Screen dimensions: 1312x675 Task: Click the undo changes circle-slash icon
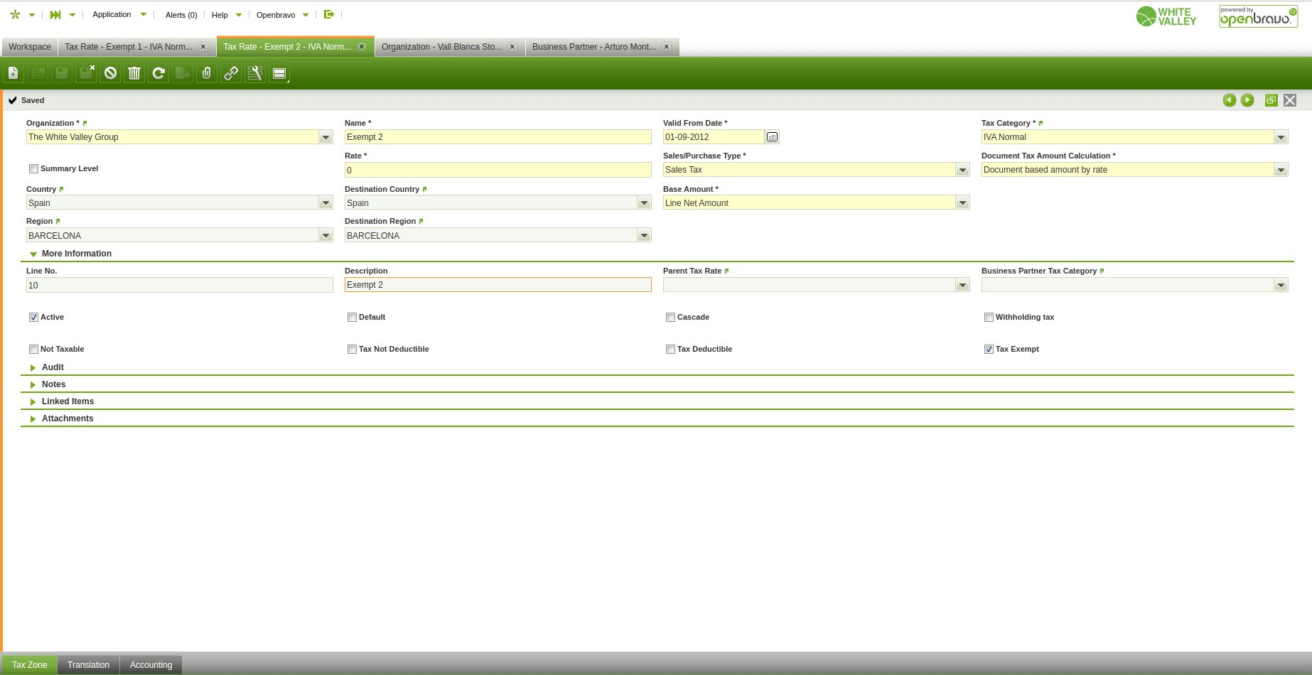click(x=110, y=73)
